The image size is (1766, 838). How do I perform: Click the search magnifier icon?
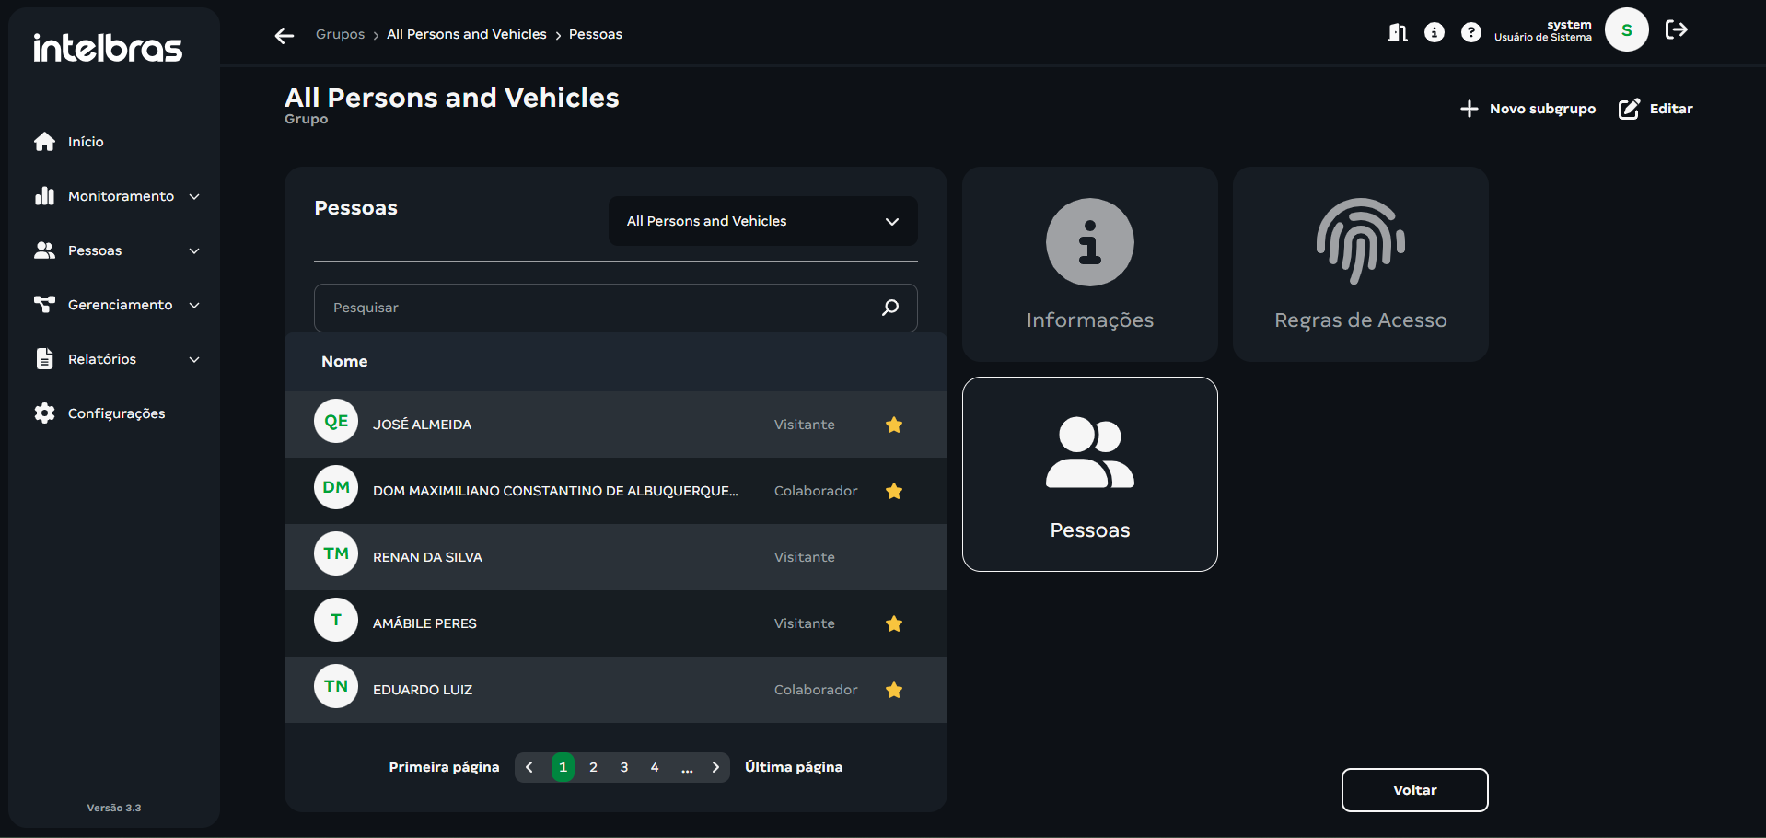(889, 308)
